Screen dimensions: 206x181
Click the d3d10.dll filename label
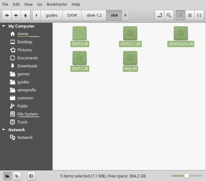(80, 44)
